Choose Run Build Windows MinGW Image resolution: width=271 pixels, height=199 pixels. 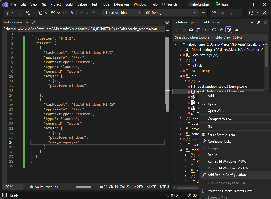tap(235, 168)
